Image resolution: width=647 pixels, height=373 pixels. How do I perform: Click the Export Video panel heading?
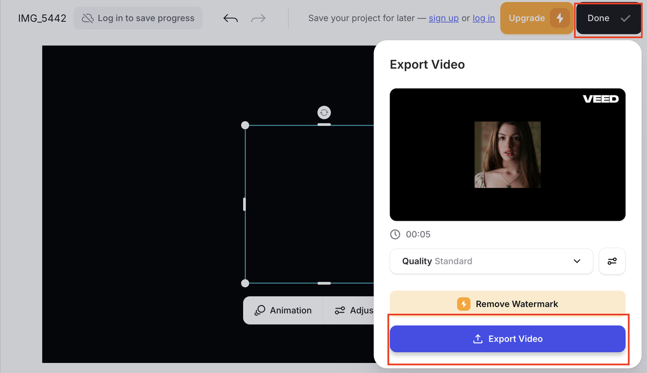pyautogui.click(x=427, y=65)
